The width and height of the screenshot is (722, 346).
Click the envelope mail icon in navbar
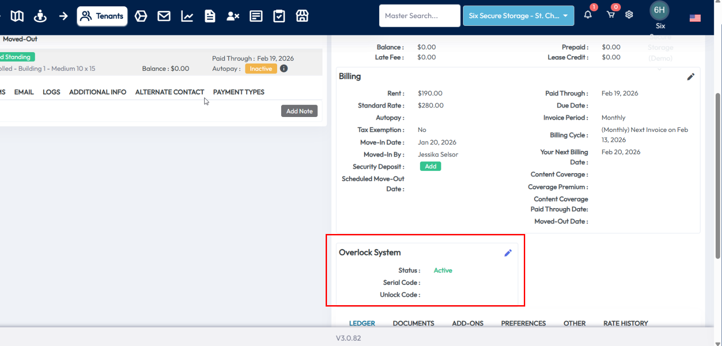[x=164, y=16]
